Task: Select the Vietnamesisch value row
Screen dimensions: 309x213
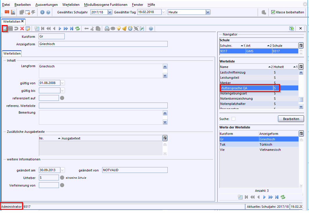Action: (x=259, y=150)
